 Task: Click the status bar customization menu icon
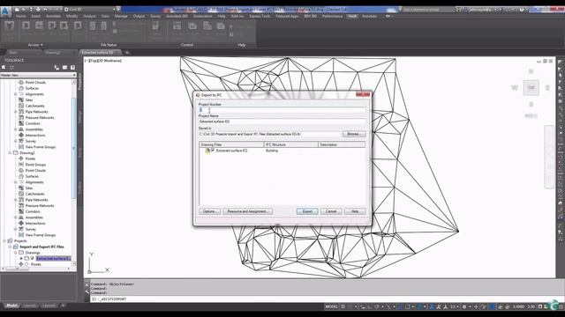pyautogui.click(x=561, y=306)
